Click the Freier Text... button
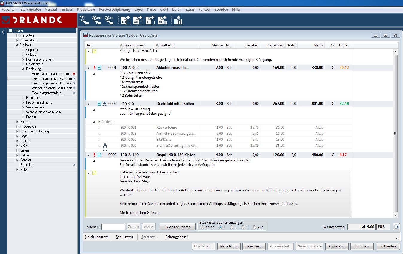Viewport: 403px width, 254px height. pos(254,246)
